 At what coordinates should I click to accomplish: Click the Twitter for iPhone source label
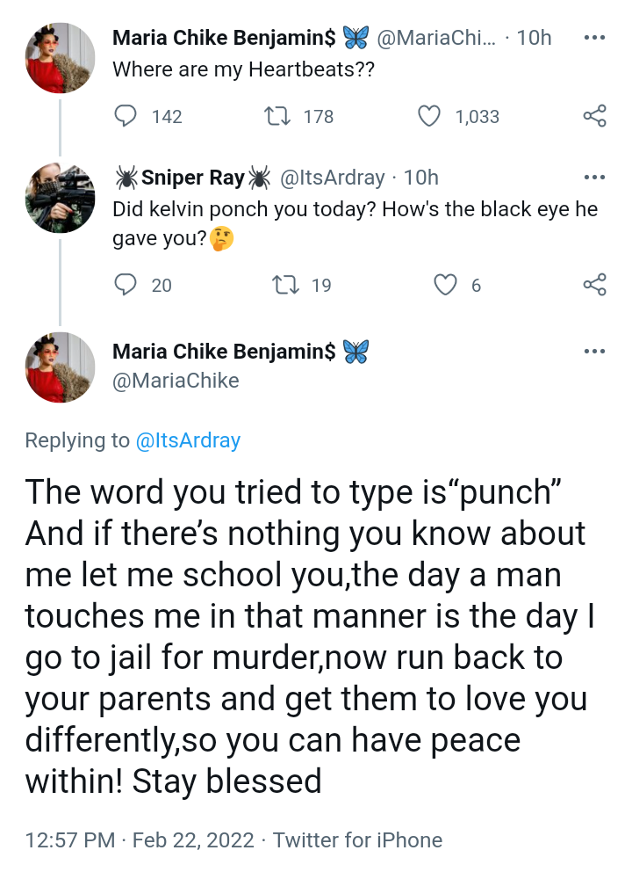[x=357, y=839]
